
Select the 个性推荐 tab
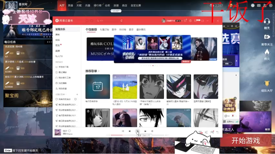[x=91, y=29]
